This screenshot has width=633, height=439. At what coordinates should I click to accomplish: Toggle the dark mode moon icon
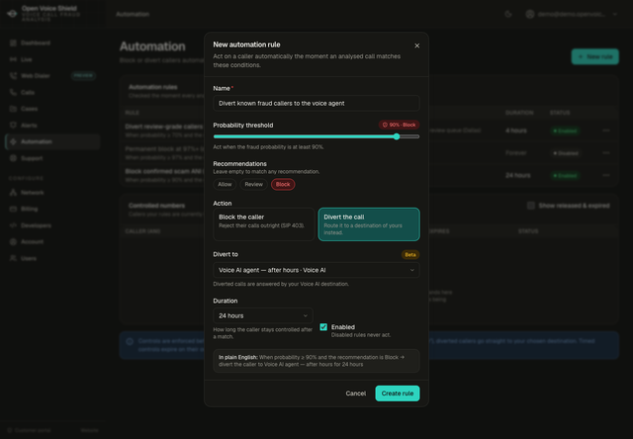[508, 14]
